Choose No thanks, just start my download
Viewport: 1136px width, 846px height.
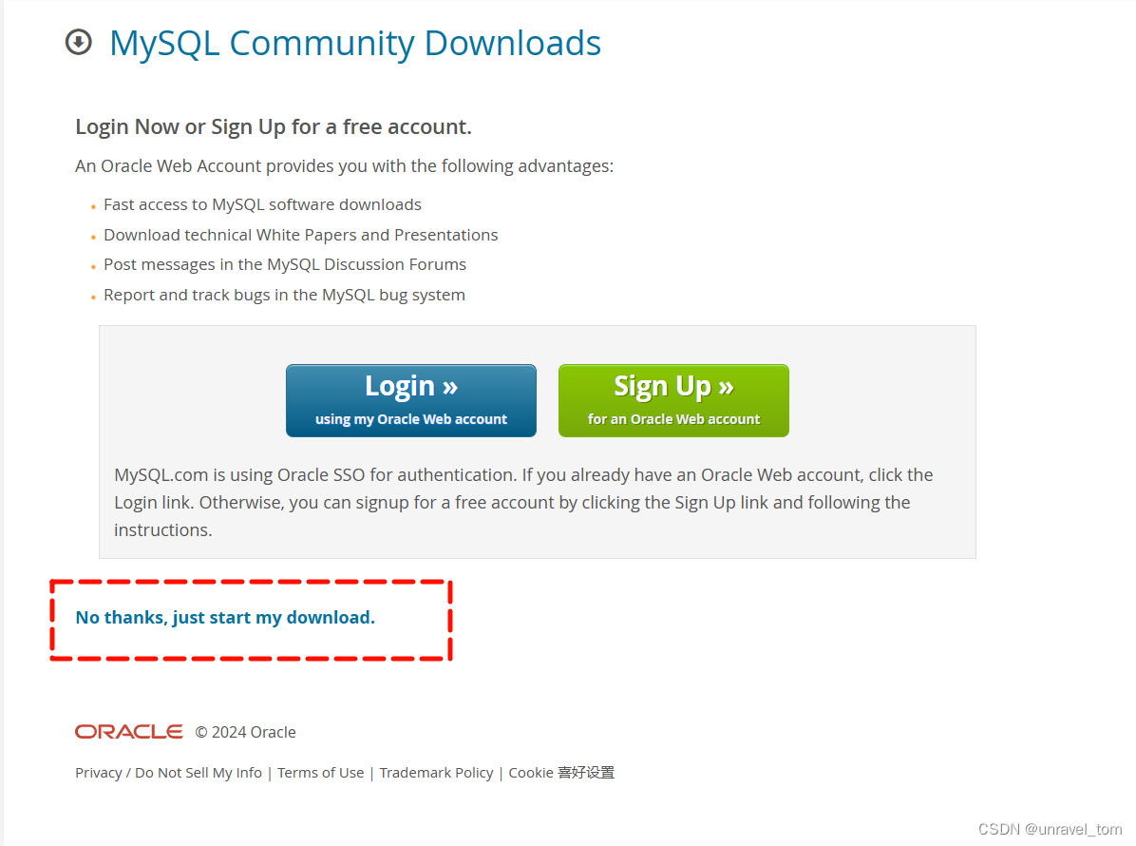tap(225, 618)
